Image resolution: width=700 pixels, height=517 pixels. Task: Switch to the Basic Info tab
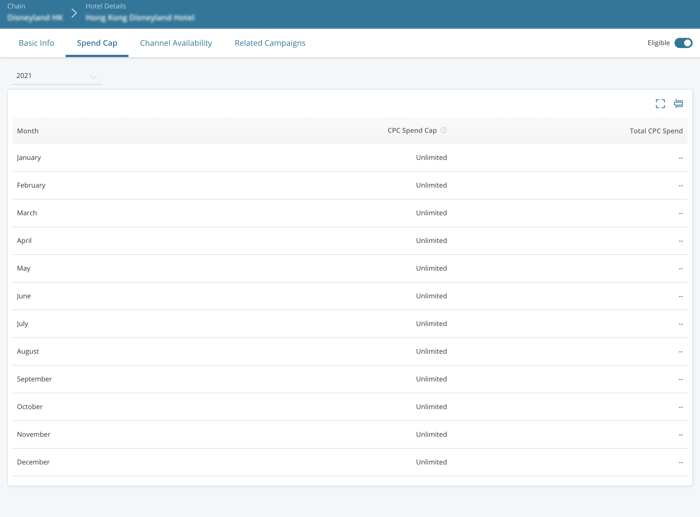point(36,43)
